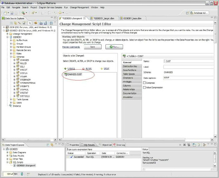Click the Run button in script editor
Screen dimensions: 219x178
coord(114,47)
